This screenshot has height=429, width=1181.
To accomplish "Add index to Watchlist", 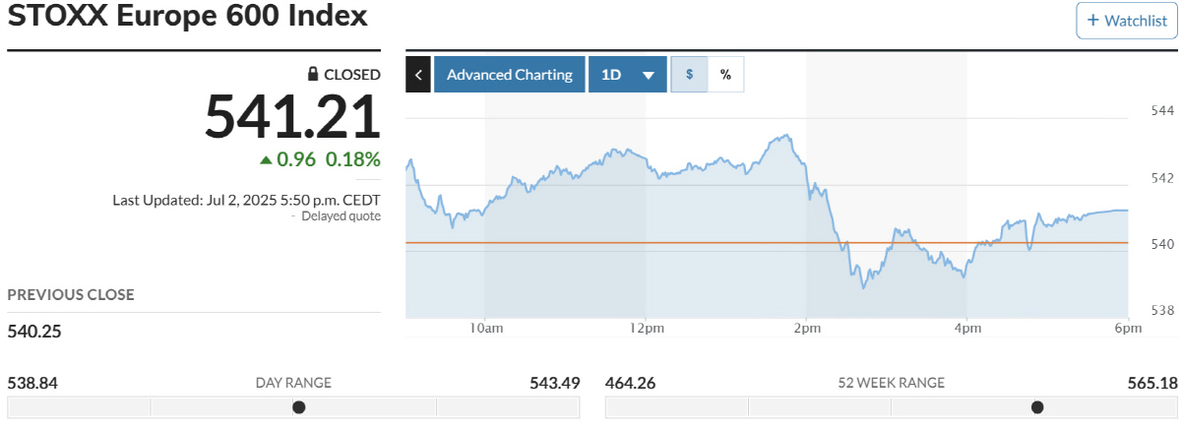I will click(x=1127, y=21).
